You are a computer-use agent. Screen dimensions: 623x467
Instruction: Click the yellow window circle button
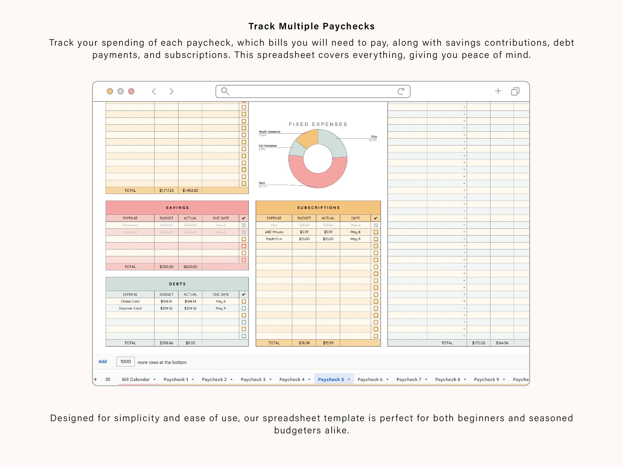click(x=110, y=91)
